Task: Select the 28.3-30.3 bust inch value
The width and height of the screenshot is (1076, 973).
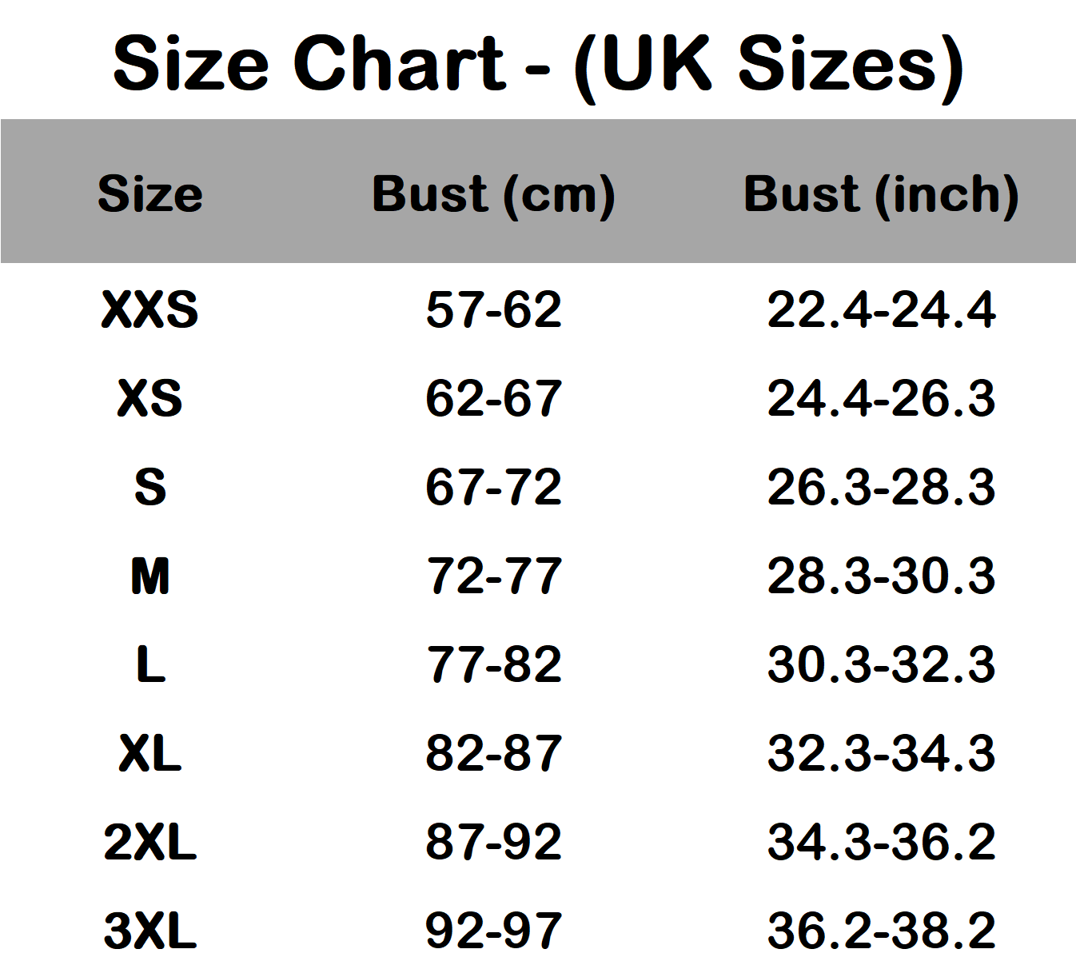Action: pos(881,576)
